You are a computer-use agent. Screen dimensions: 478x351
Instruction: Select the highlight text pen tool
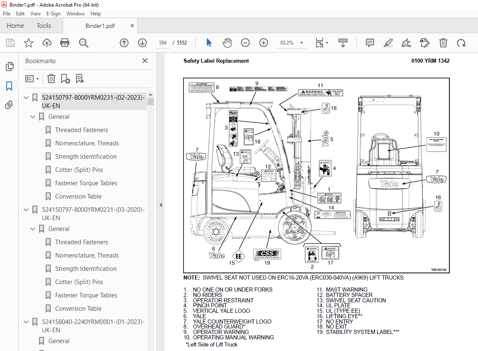tap(388, 43)
